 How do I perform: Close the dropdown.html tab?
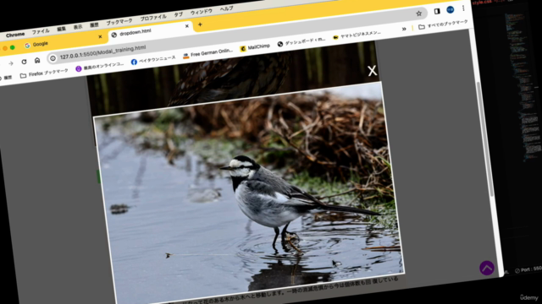(186, 26)
